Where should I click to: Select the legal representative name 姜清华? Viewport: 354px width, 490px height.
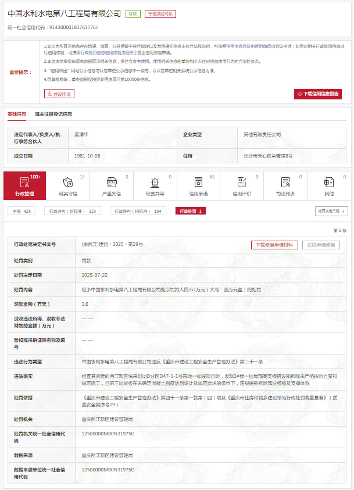click(81, 134)
